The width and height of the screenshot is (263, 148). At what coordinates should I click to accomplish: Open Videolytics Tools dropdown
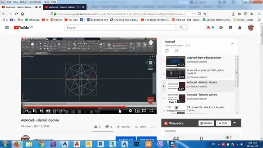[x=223, y=123]
